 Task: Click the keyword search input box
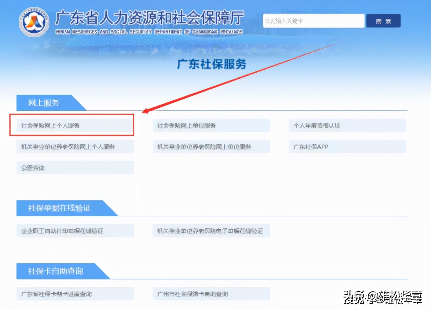point(313,21)
